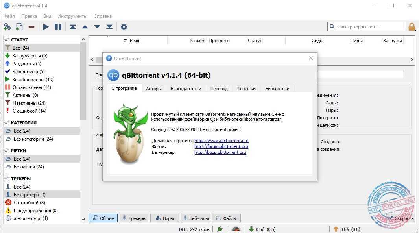Screen dimensions: 419x233
Task: Toggle alternative speed limits icon
Action: [x=236, y=229]
